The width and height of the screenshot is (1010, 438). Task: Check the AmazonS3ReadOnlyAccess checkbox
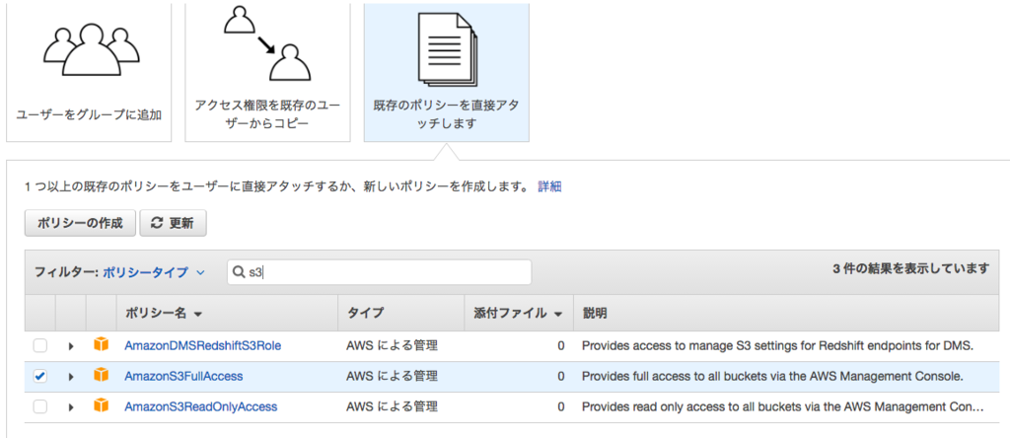click(x=39, y=407)
